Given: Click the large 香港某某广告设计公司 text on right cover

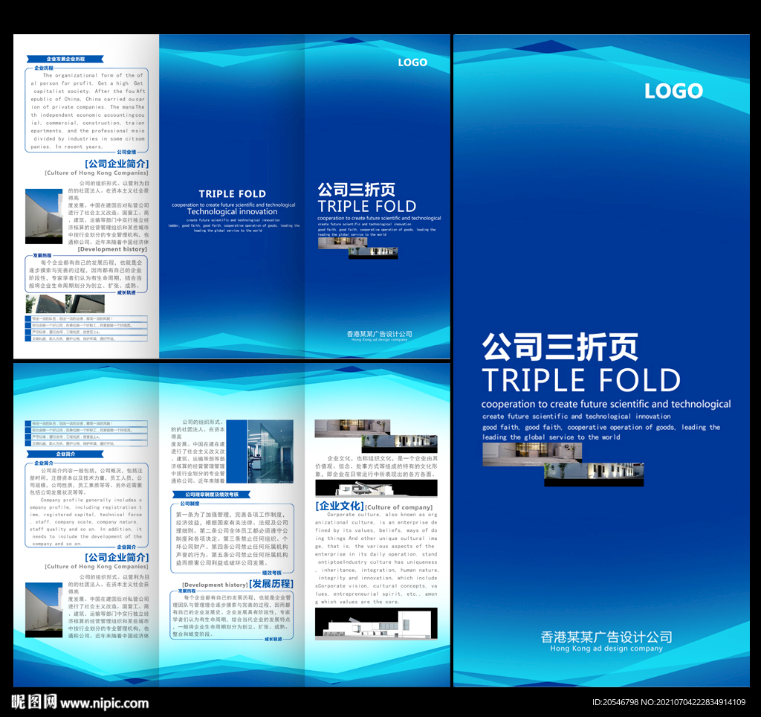Looking at the screenshot, I should click(606, 637).
